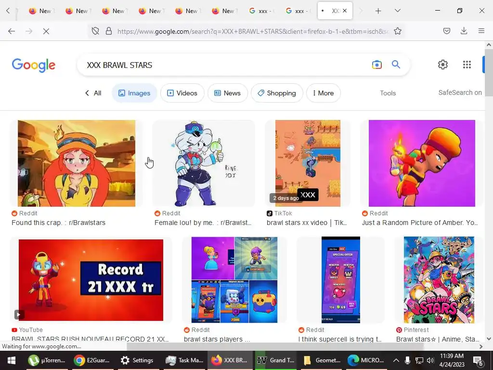Viewport: 493px width, 370px height.
Task: Go back to previous page
Action: pyautogui.click(x=12, y=31)
